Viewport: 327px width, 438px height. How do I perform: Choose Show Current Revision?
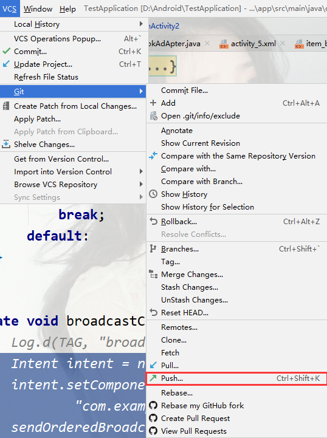(236, 143)
